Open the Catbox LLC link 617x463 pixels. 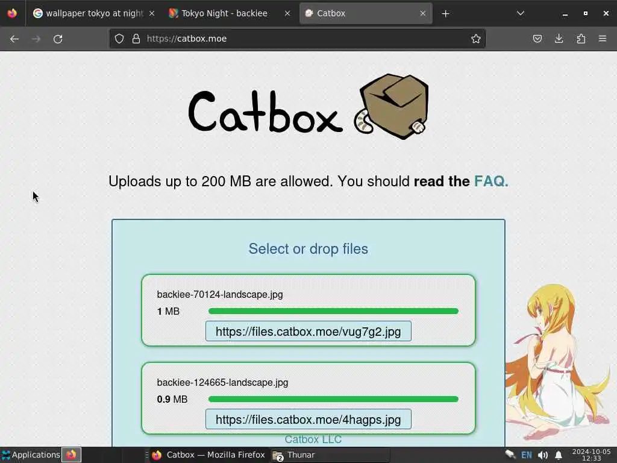point(313,439)
